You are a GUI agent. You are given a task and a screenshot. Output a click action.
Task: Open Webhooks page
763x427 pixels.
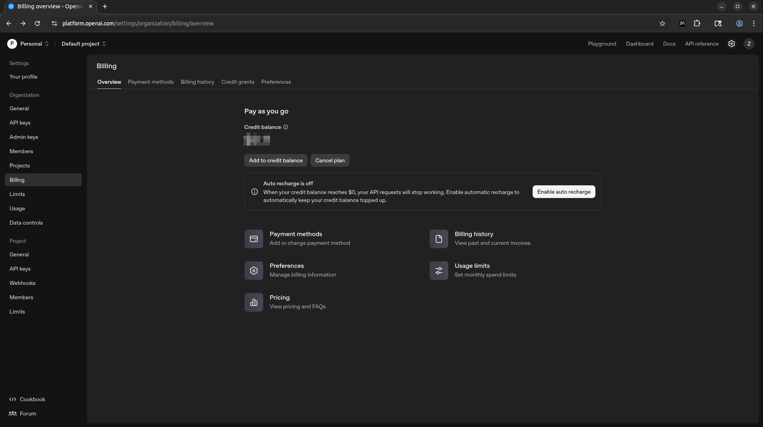[43, 283]
